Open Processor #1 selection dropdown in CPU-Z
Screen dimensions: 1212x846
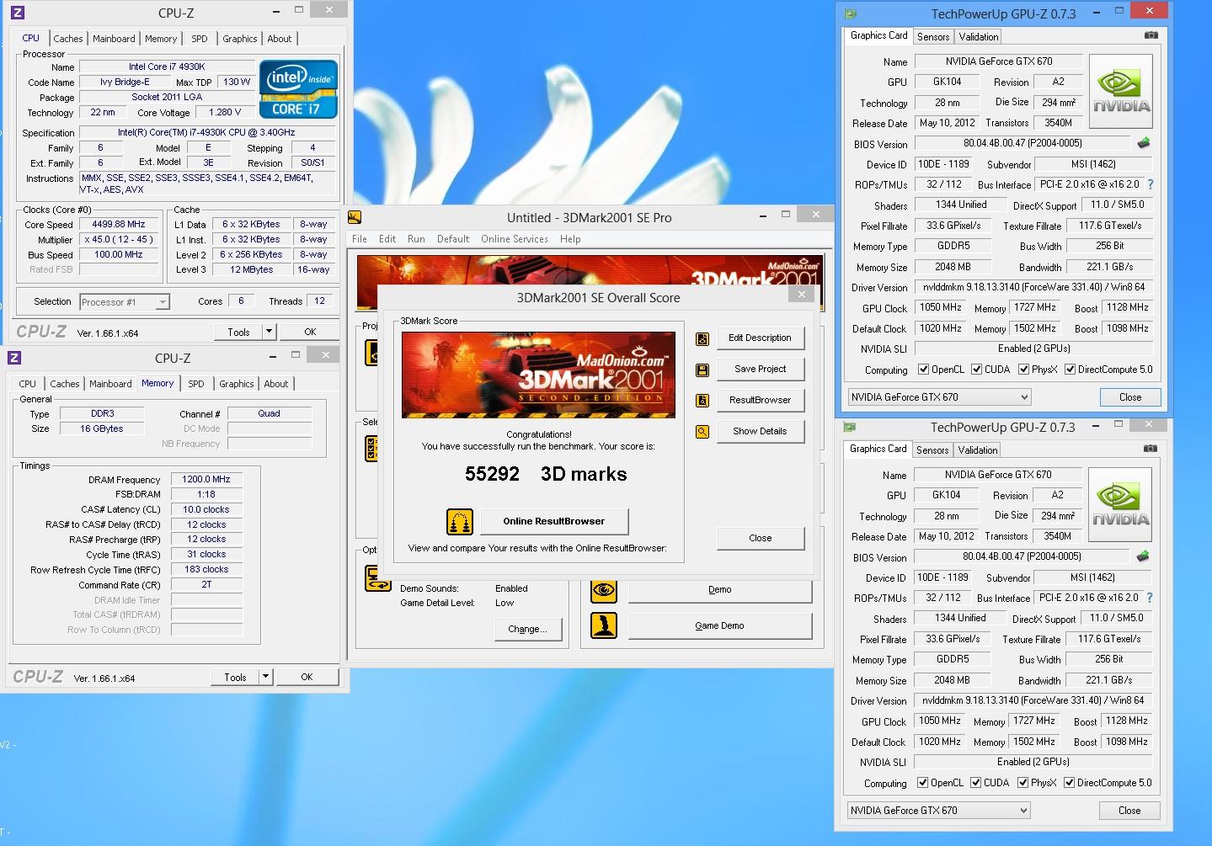[x=125, y=302]
